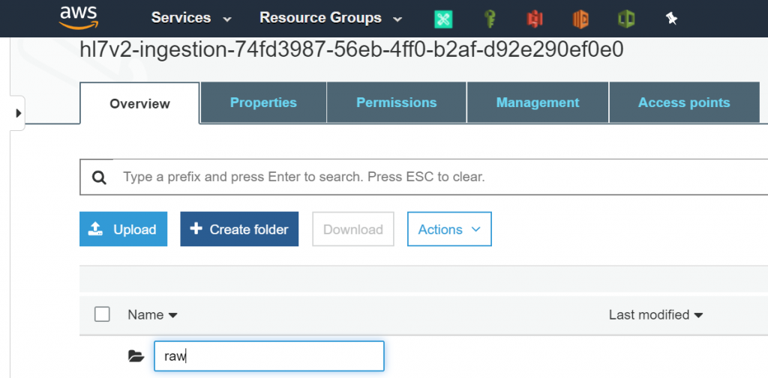Expand the Resource Groups dropdown

coord(331,18)
